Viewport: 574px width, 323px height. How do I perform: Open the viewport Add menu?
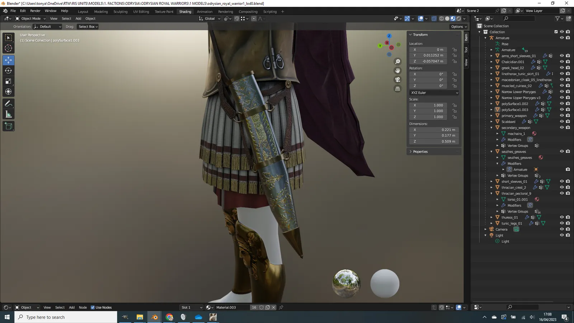[x=78, y=19]
